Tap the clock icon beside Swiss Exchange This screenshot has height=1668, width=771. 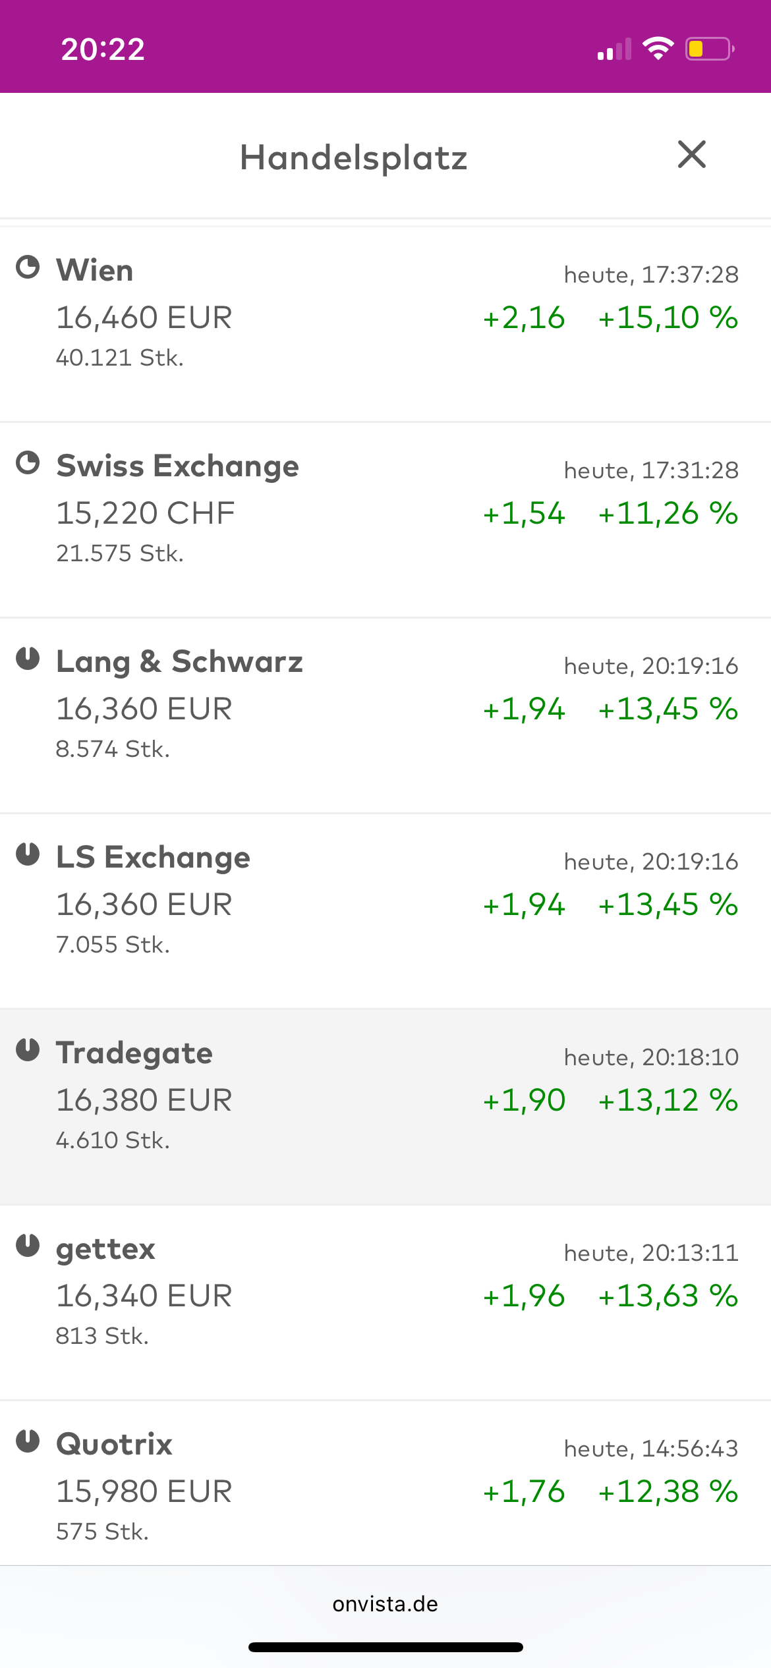[x=28, y=463]
